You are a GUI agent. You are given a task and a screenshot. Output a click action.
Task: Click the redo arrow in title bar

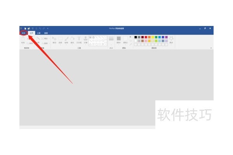tap(43, 28)
